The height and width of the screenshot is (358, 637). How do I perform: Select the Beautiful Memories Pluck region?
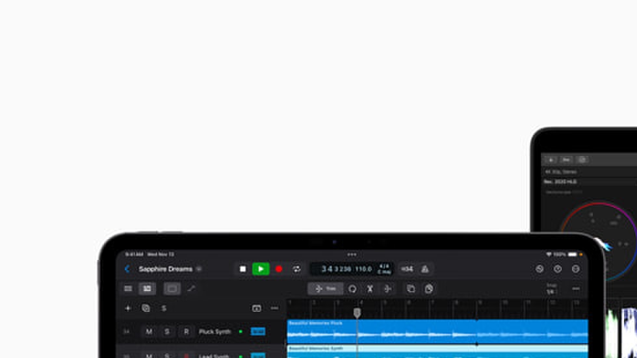(437, 331)
